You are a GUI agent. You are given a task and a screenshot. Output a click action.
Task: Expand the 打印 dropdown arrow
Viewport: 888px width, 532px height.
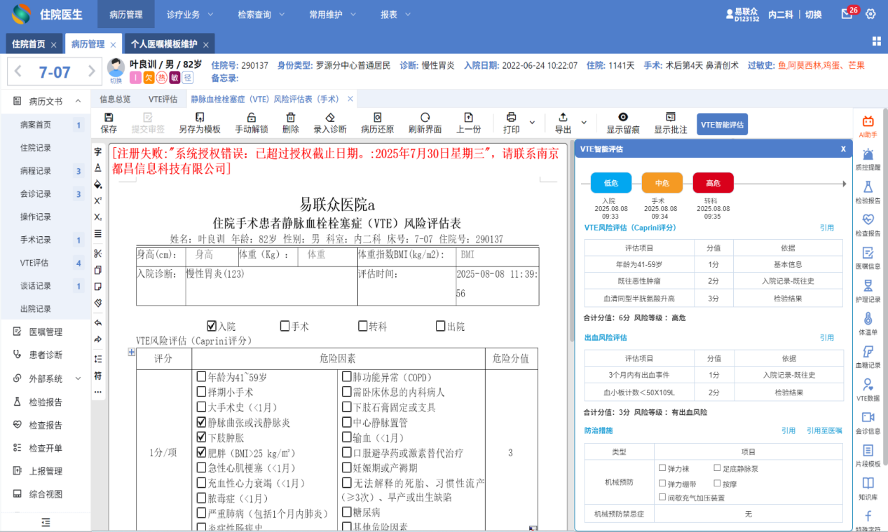point(532,123)
